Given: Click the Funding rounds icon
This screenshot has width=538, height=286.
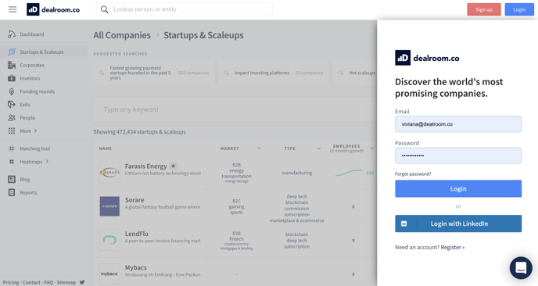Looking at the screenshot, I should click(12, 91).
